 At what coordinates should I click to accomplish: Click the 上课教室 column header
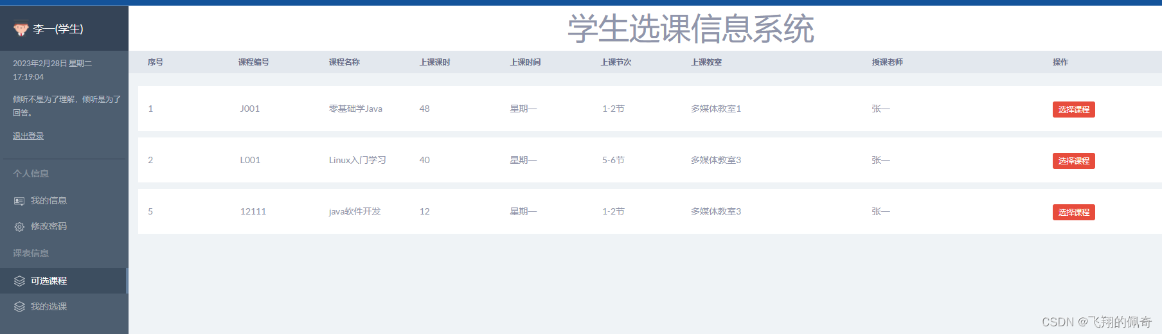[x=706, y=62]
